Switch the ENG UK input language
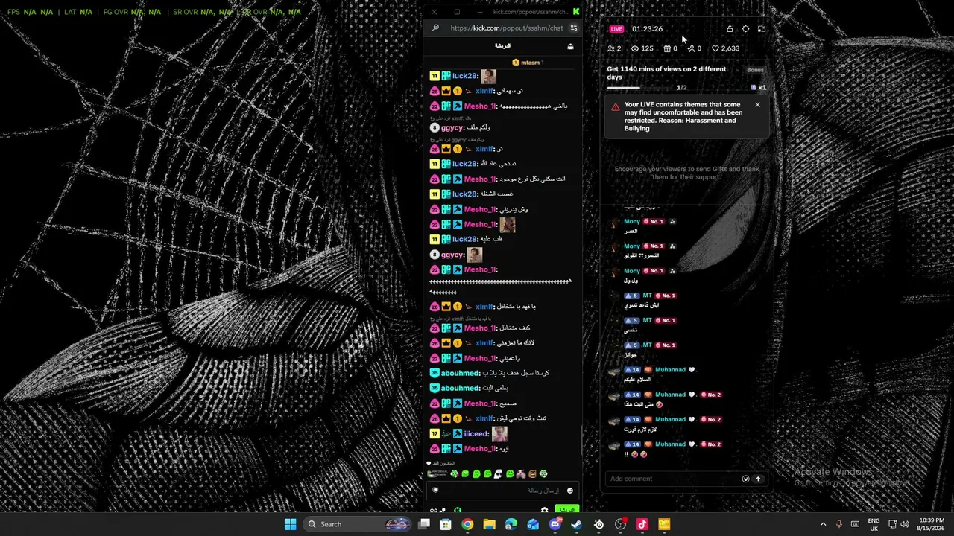This screenshot has height=536, width=954. click(874, 524)
